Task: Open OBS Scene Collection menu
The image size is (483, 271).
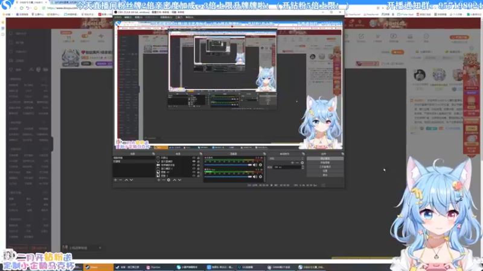Action: tap(166, 17)
